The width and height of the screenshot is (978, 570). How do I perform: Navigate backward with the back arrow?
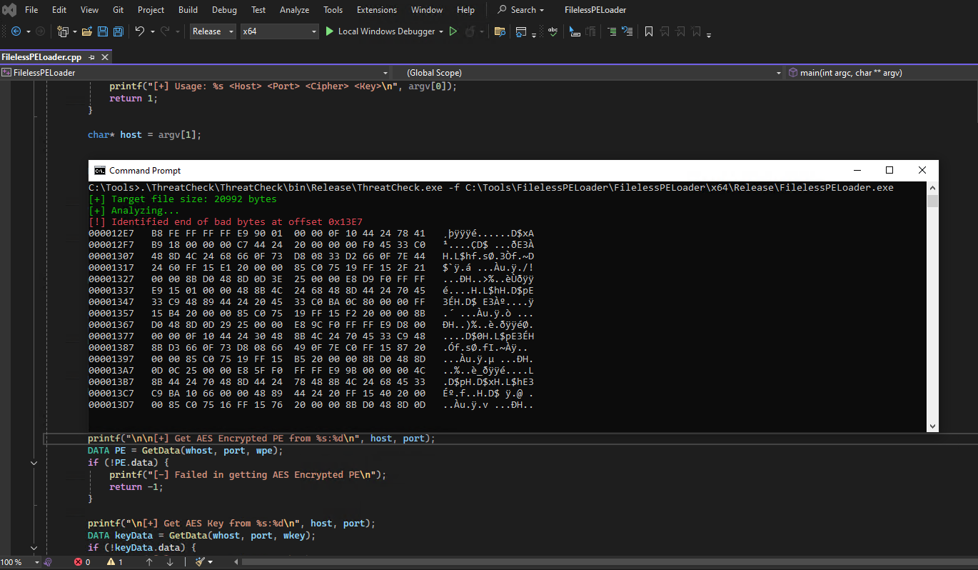pyautogui.click(x=16, y=31)
